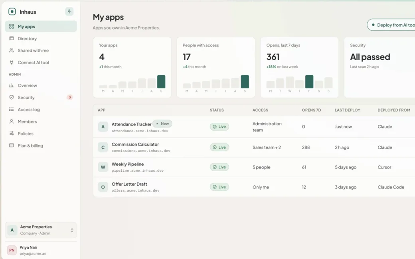The width and height of the screenshot is (415, 259).
Task: Click the Acme Properties 'A' workspace avatar
Action: pyautogui.click(x=12, y=230)
